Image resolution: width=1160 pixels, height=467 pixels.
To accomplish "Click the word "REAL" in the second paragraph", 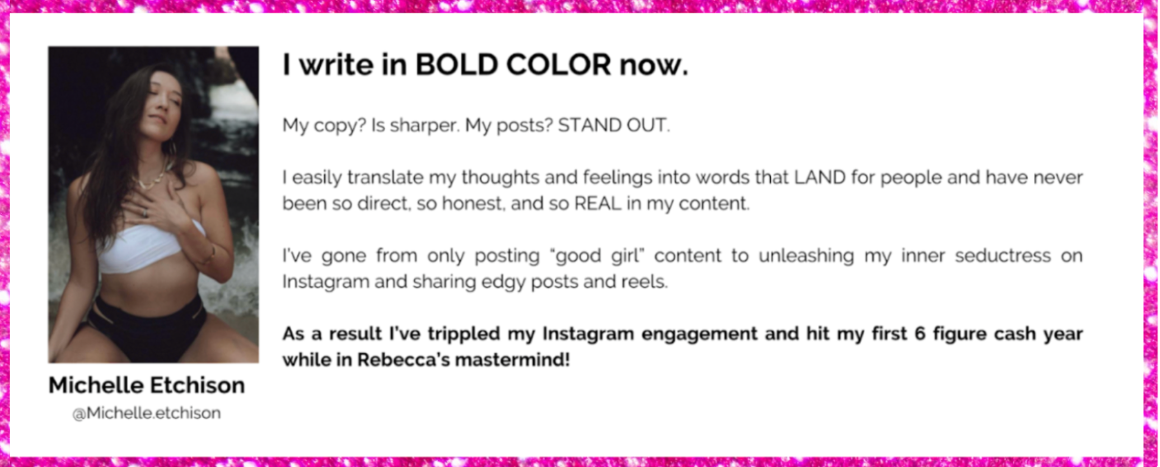I will (x=598, y=203).
